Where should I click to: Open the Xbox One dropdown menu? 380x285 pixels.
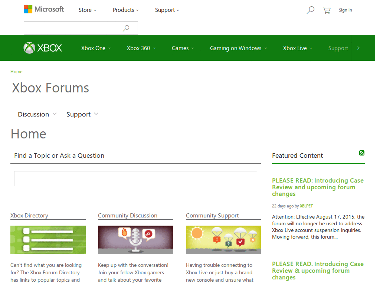(x=96, y=48)
